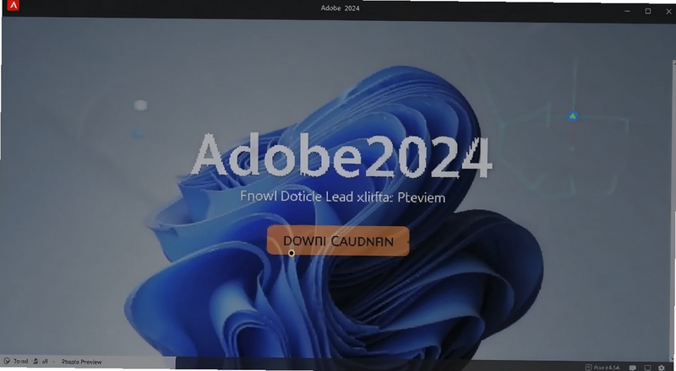The height and width of the screenshot is (371, 676).
Task: Open the chat bubble icon in status bar
Action: tap(647, 368)
